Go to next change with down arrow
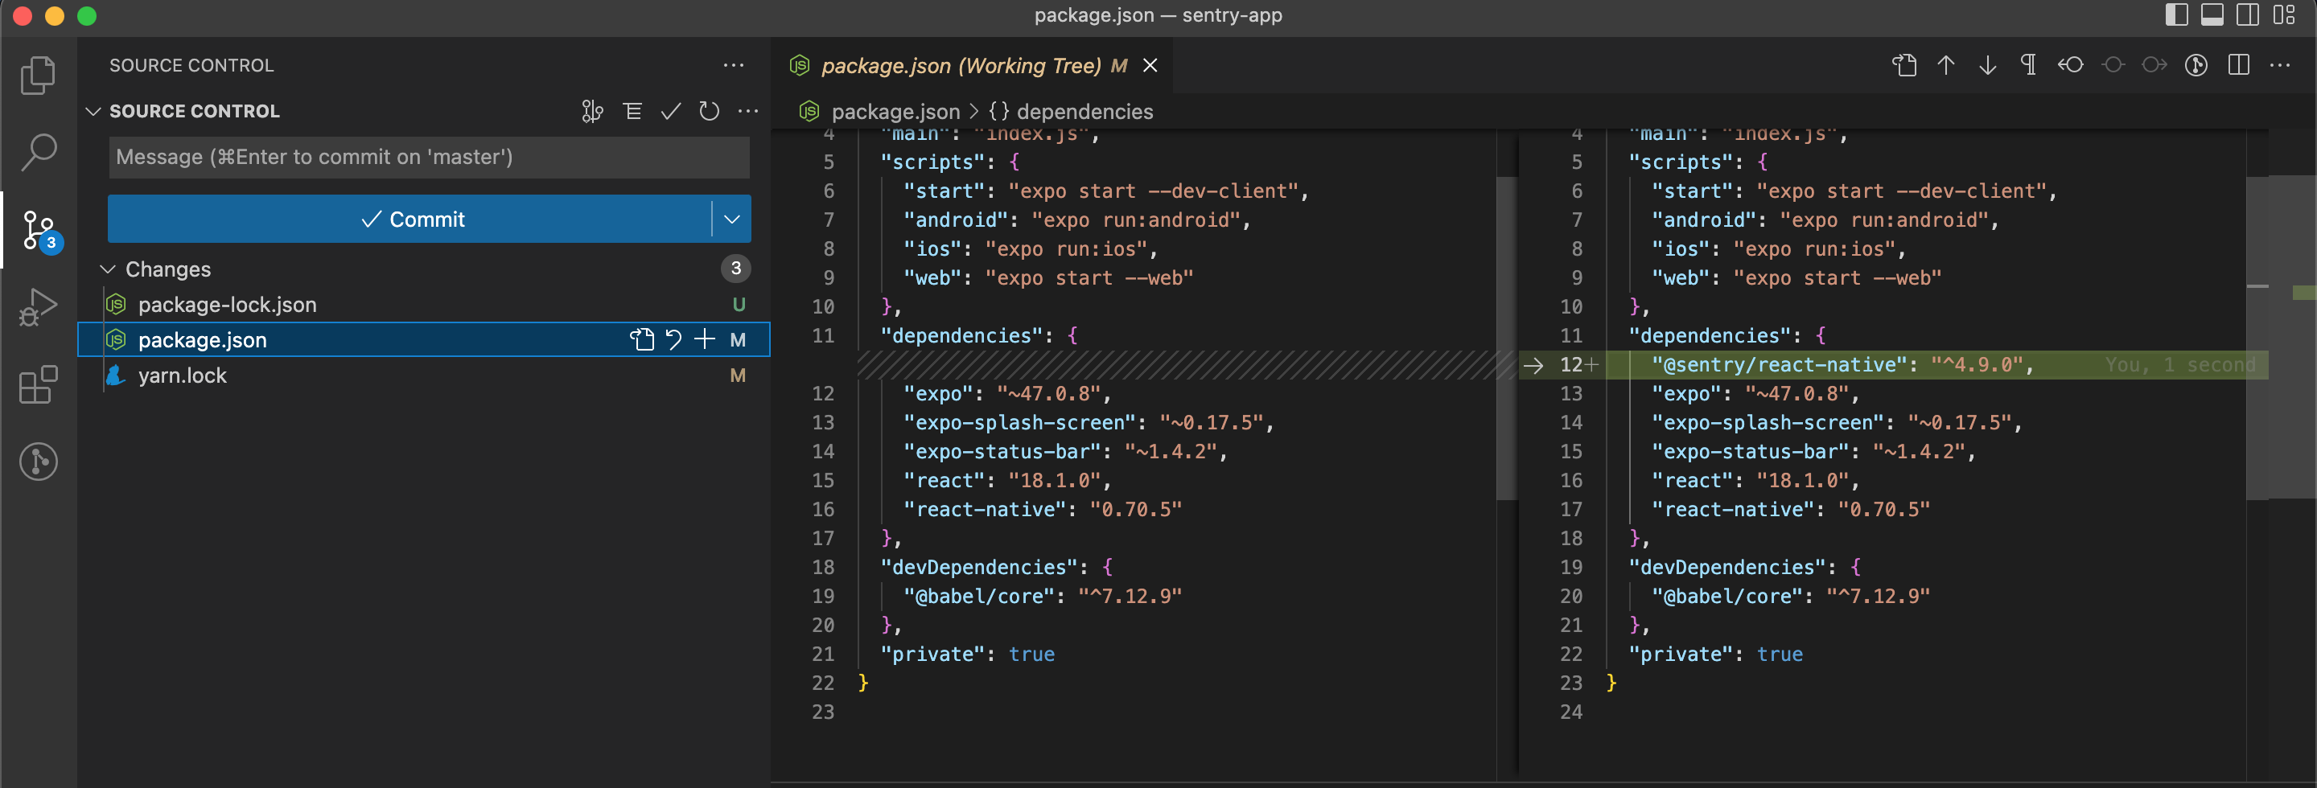This screenshot has width=2317, height=788. (1987, 66)
